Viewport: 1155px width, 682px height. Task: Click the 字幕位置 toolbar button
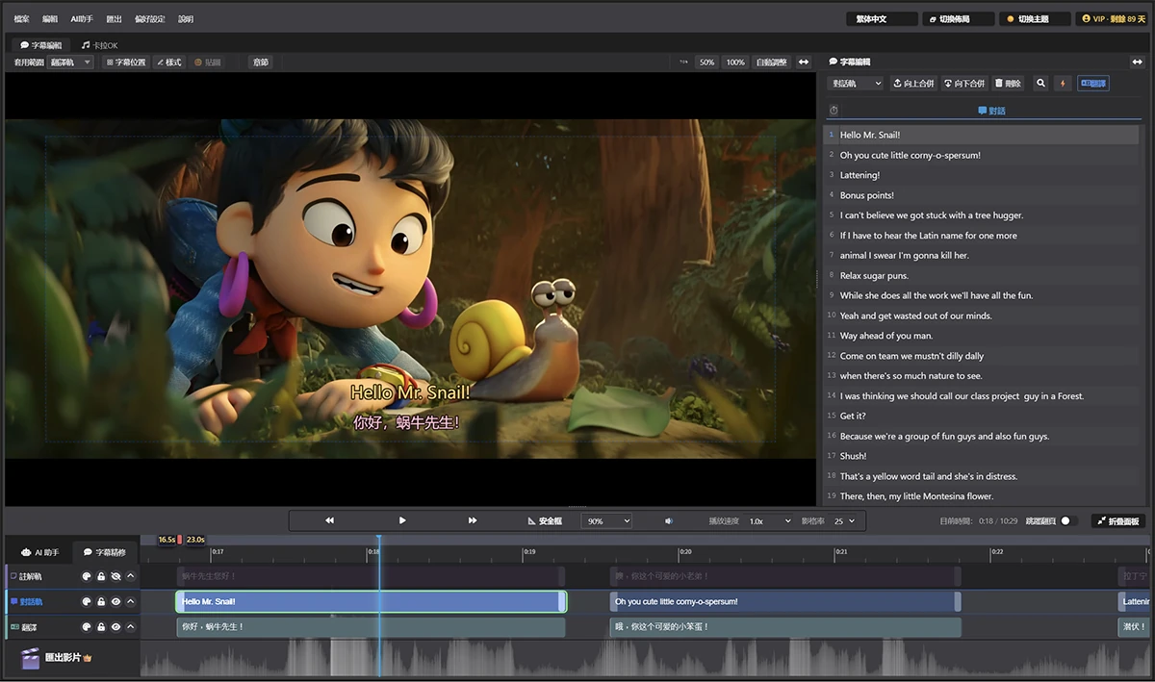coord(126,62)
